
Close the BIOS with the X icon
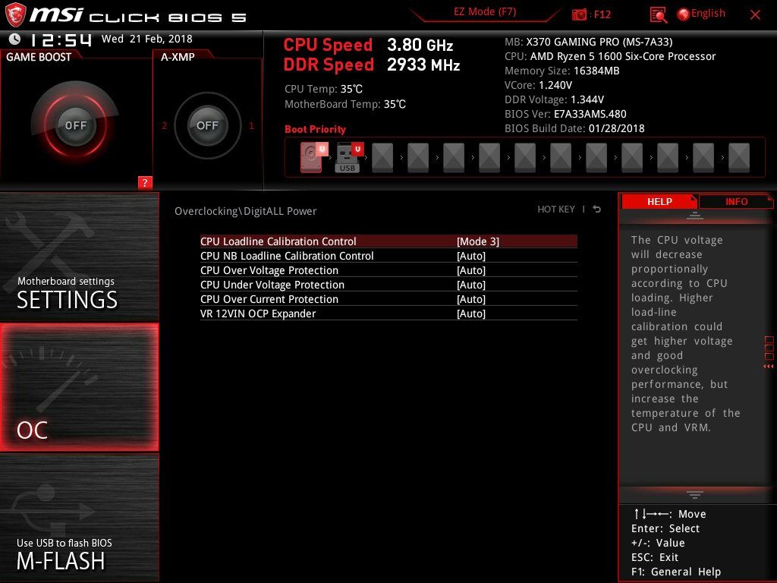click(755, 15)
